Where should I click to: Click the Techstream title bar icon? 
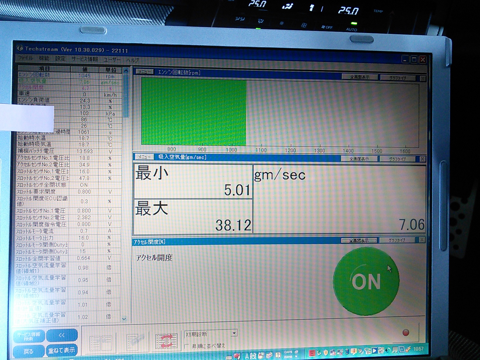20,48
